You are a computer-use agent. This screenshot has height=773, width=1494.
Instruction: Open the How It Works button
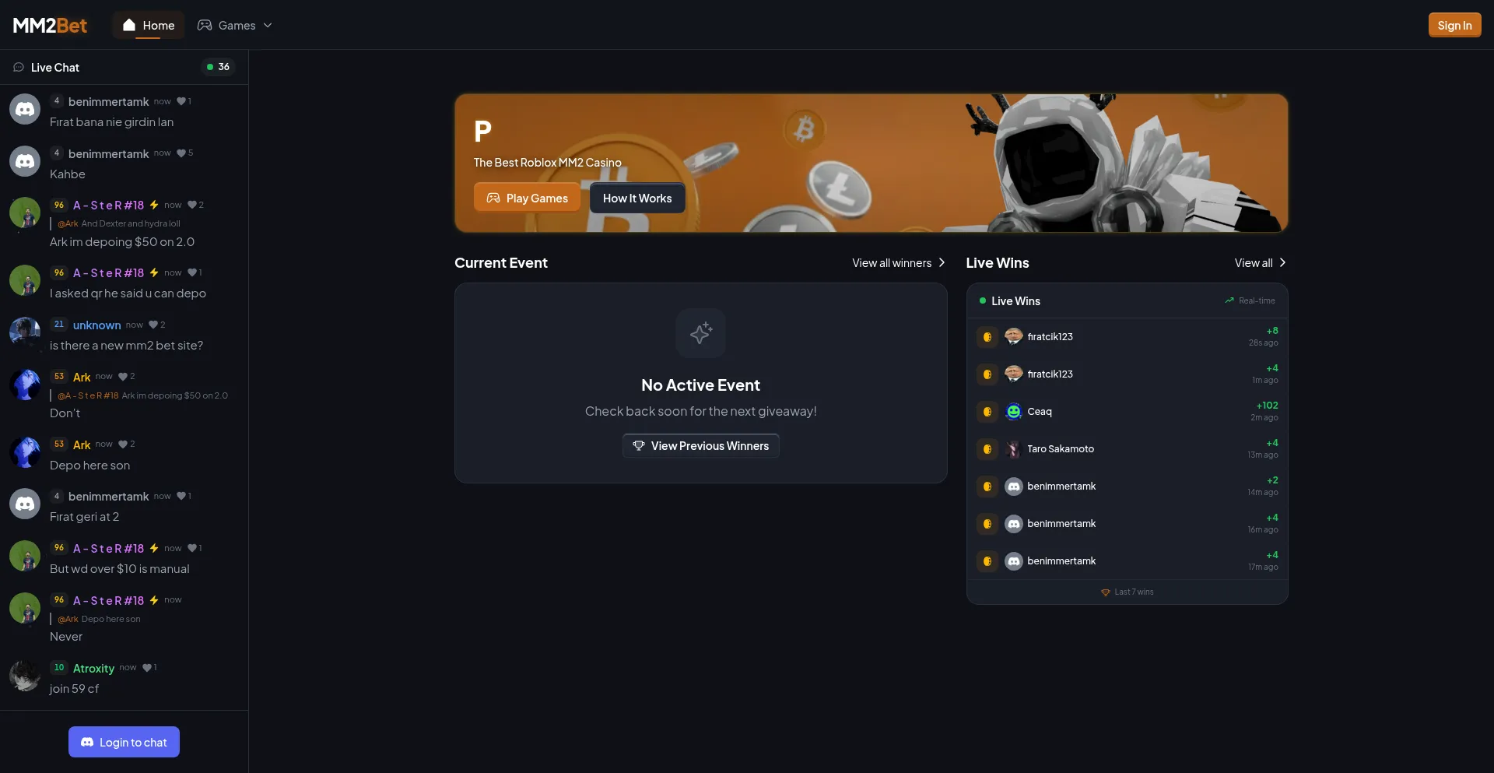(x=637, y=199)
